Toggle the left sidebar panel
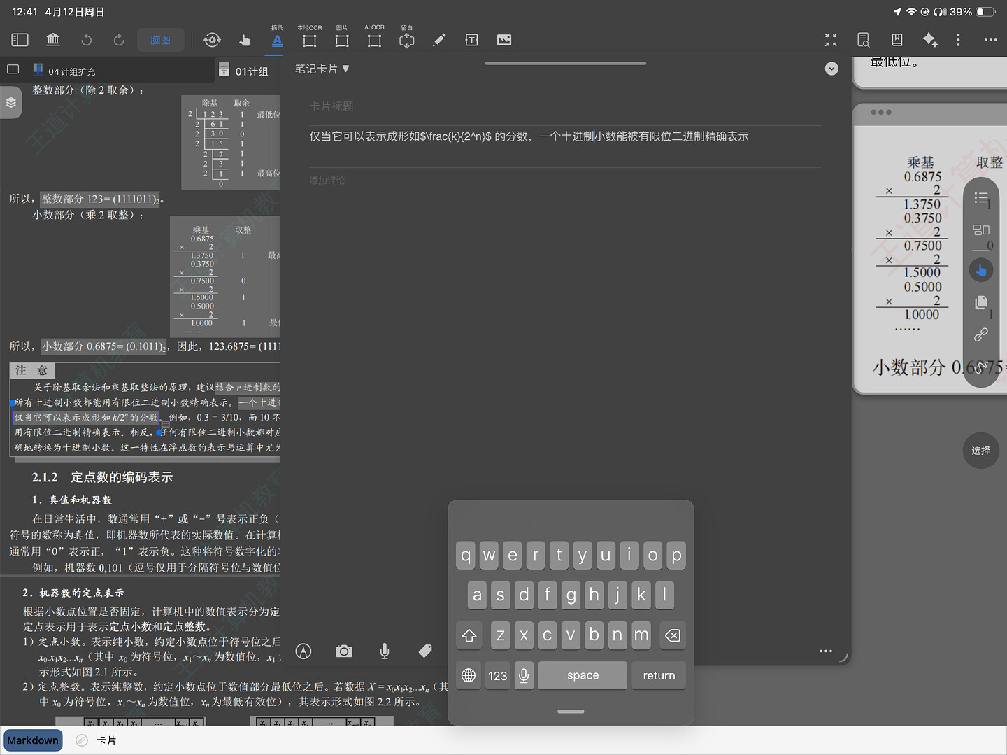 (x=20, y=40)
